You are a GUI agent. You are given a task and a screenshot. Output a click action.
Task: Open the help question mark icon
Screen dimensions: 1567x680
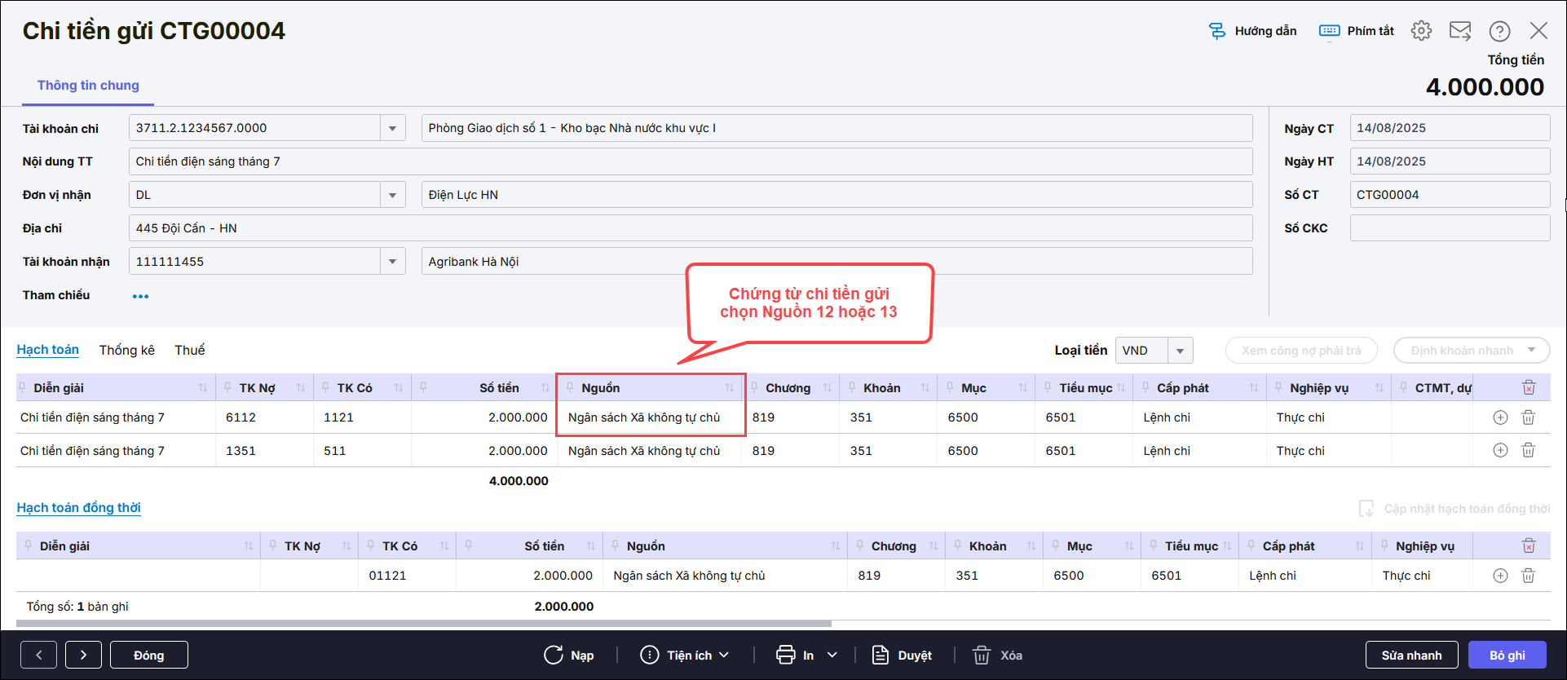click(x=1499, y=31)
